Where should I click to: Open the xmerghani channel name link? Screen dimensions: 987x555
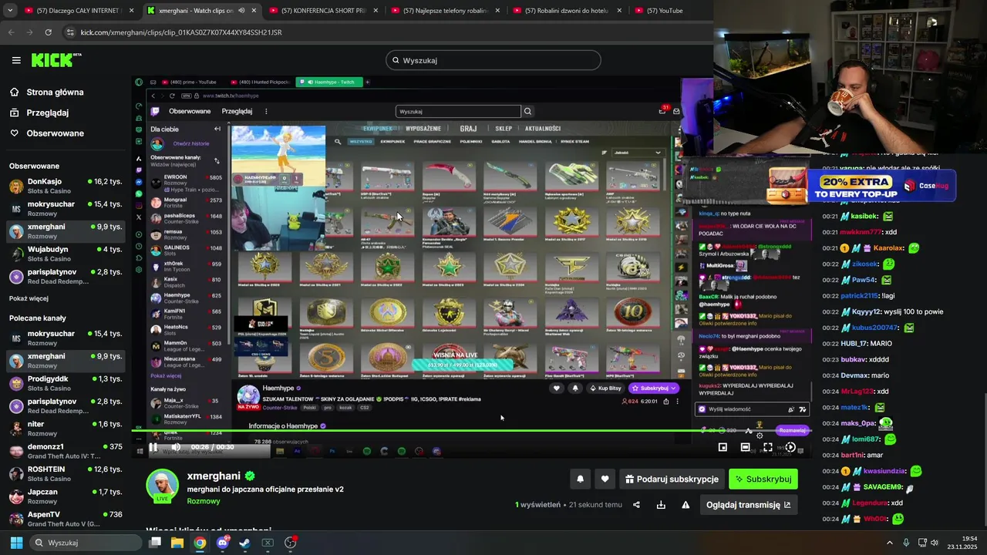214,476
